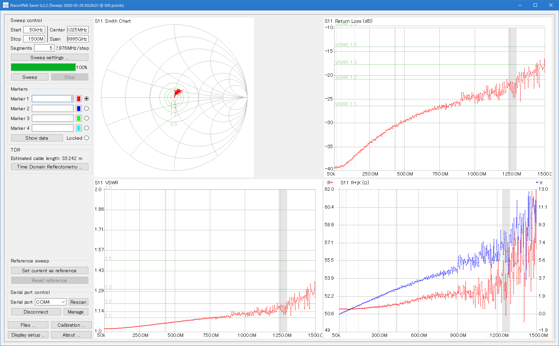The width and height of the screenshot is (559, 346).
Task: Click the Marker 3 frequency input
Action: pos(52,118)
